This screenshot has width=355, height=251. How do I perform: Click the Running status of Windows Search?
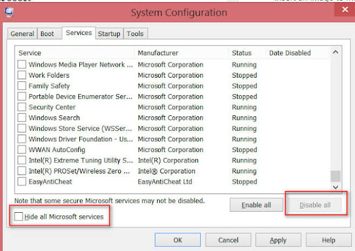(x=244, y=118)
